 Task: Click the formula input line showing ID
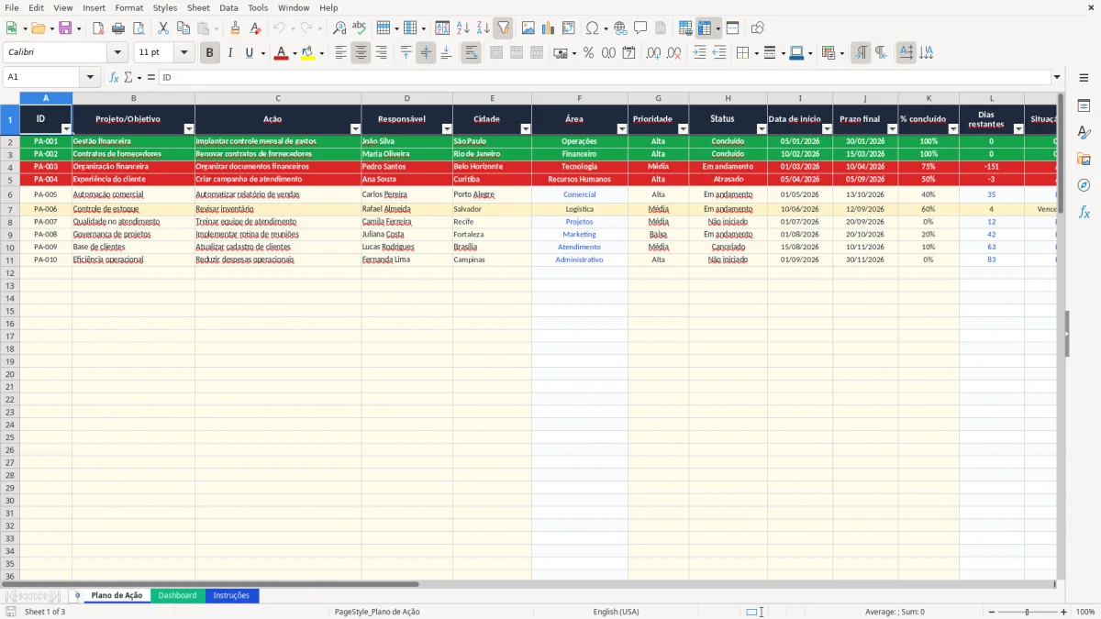click(604, 78)
